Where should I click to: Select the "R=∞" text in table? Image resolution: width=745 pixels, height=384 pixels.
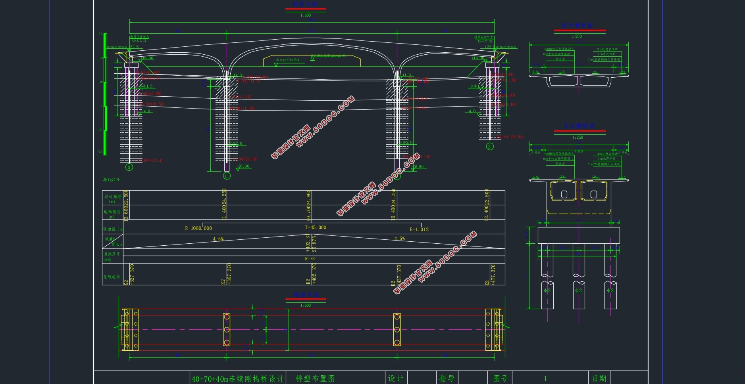pos(310,259)
